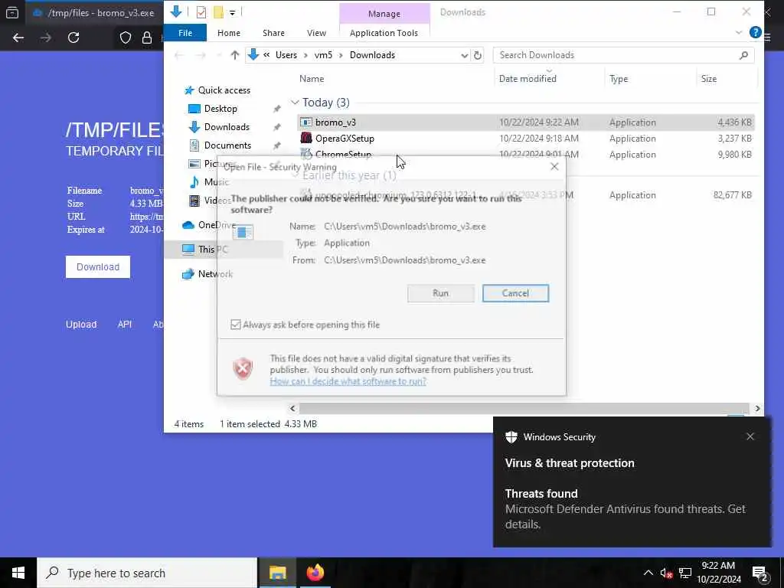The image size is (784, 588).
Task: Sort by the Size column header
Action: [708, 79]
